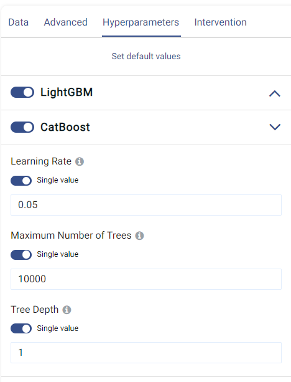This screenshot has height=382, width=291.
Task: Click the Learning Rate field showing 0.05
Action: coord(146,205)
